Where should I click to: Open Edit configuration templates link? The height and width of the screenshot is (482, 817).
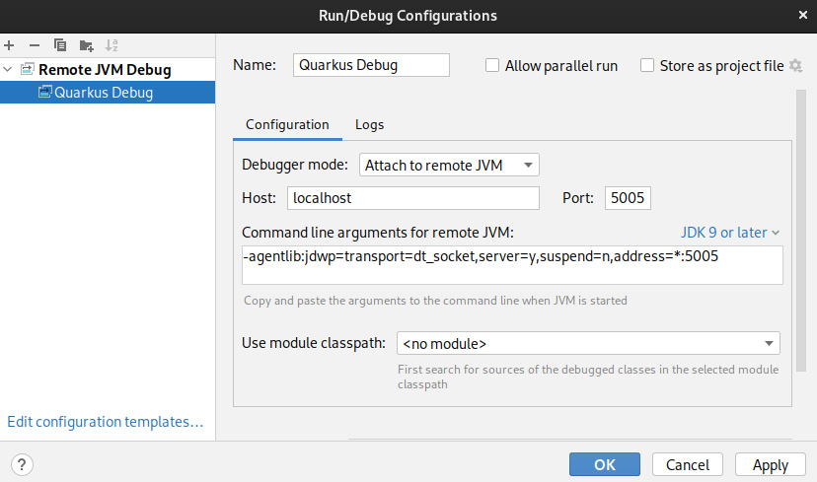106,422
